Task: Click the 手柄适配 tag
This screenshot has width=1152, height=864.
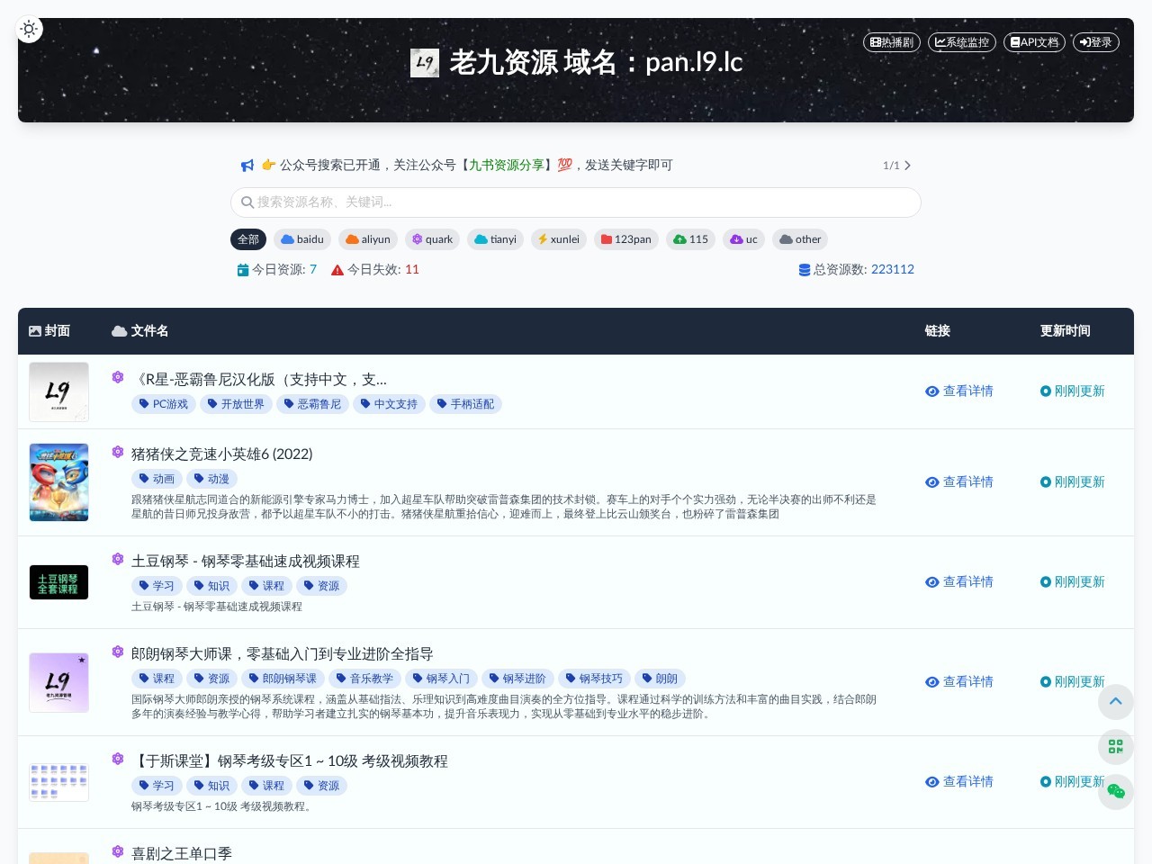Action: (465, 404)
